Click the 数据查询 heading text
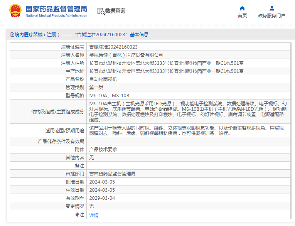Image resolution: width=295 pixels, height=226 pixels. tap(115, 11)
